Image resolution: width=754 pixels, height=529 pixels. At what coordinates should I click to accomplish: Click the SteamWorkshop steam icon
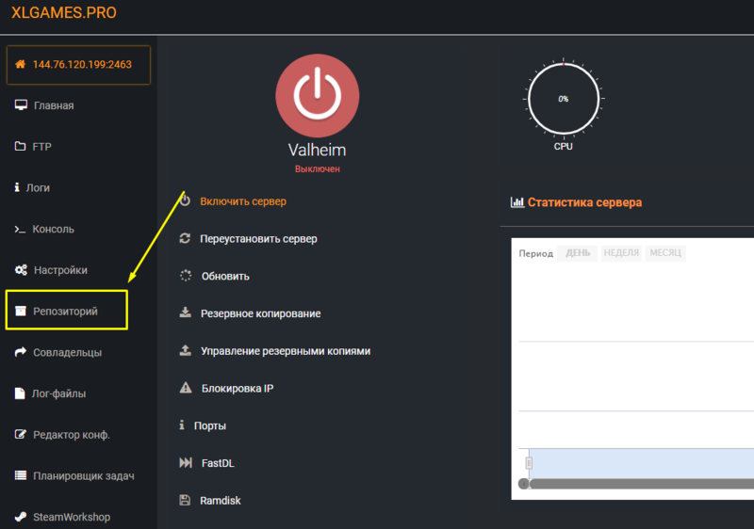pyautogui.click(x=21, y=517)
